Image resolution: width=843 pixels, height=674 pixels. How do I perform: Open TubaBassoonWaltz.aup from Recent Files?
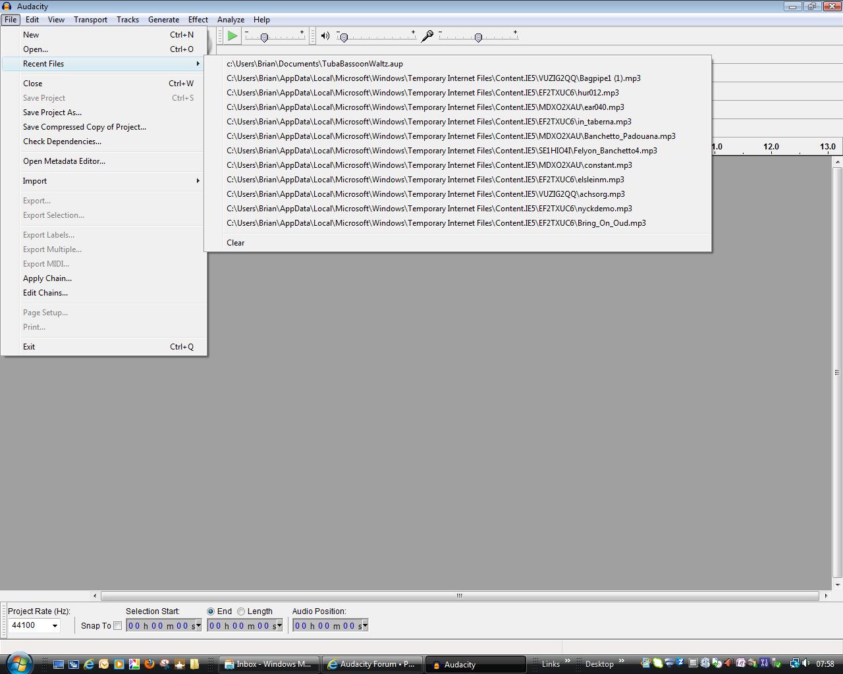pyautogui.click(x=314, y=64)
